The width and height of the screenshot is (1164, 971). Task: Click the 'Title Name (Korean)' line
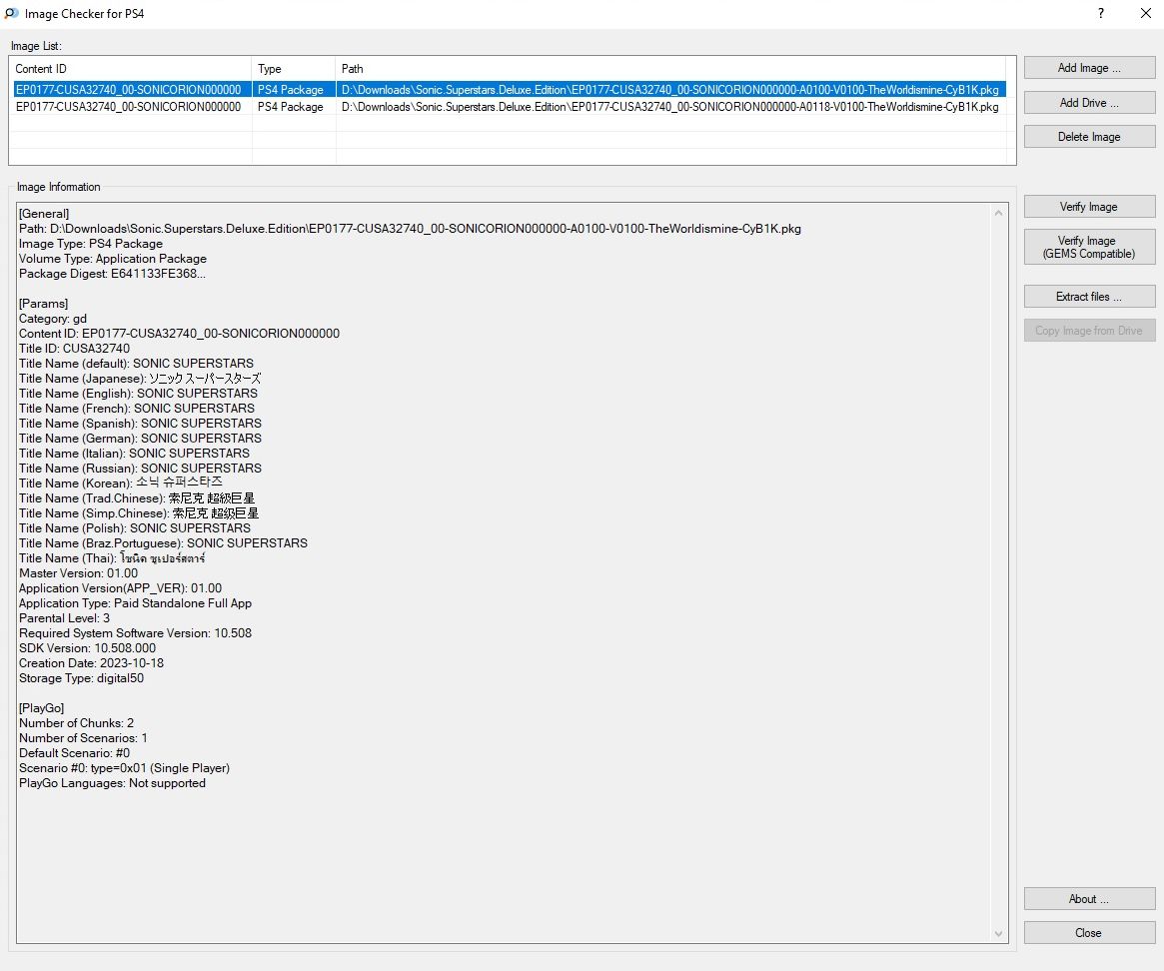pyautogui.click(x=120, y=484)
